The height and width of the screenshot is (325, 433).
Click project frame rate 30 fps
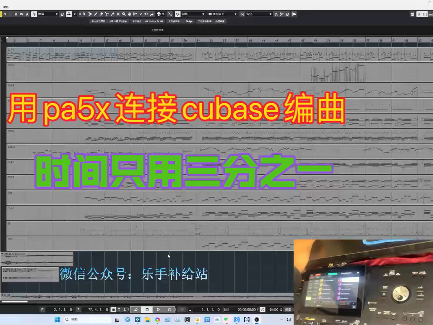tap(189, 21)
